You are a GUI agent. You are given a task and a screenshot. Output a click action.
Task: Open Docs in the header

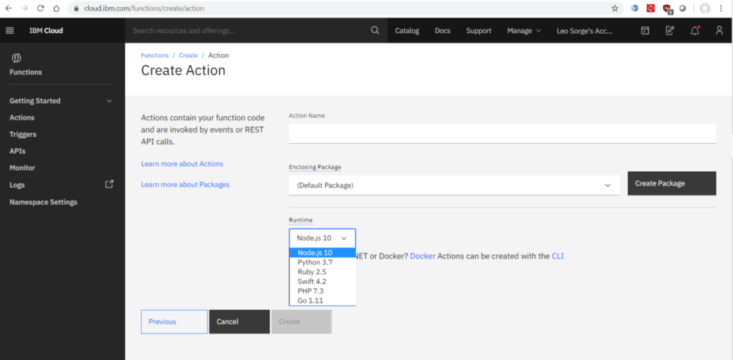point(442,30)
